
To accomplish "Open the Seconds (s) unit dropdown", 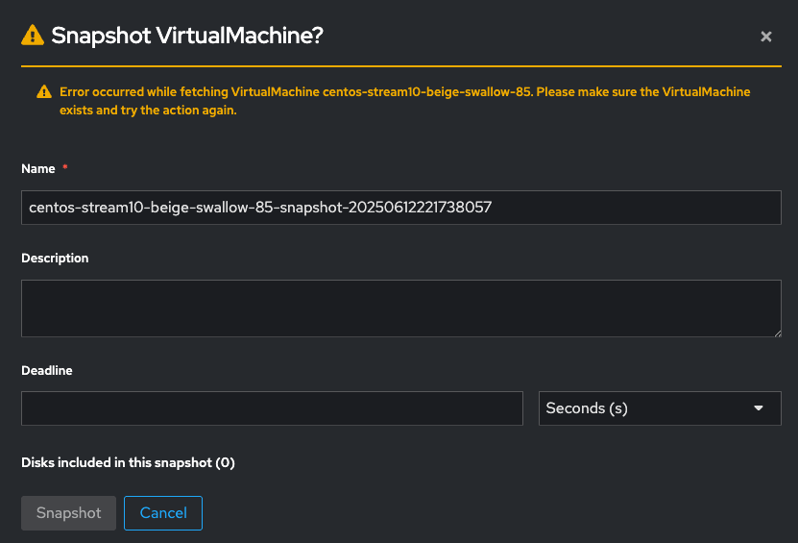I will tap(659, 408).
